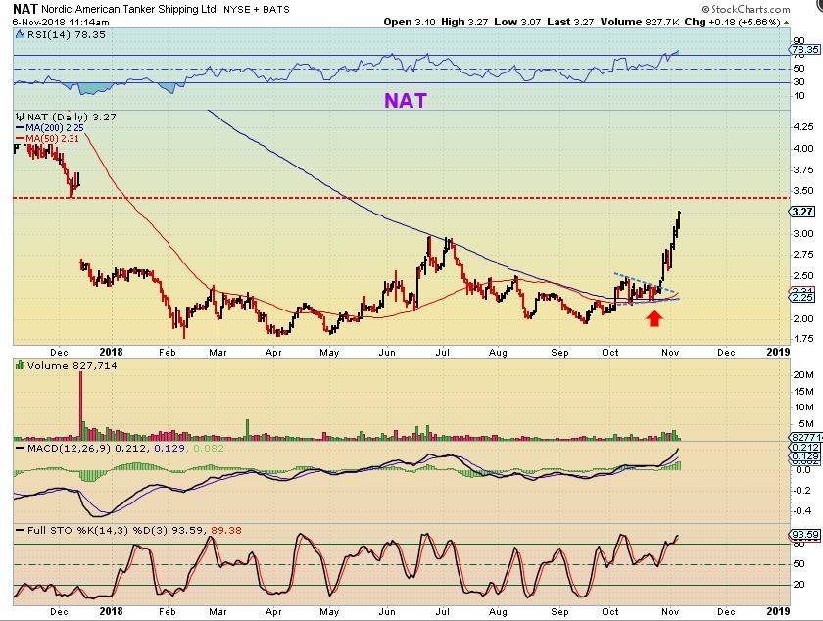Click the up triangle after the Chg percentage

coord(786,23)
